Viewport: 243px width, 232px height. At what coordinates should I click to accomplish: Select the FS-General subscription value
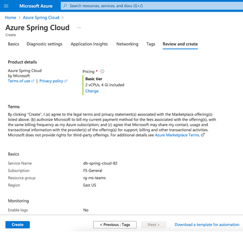pos(93,171)
